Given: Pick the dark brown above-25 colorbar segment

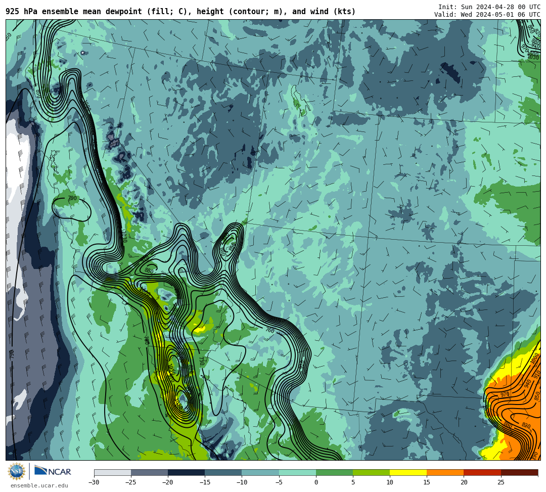Looking at the screenshot, I should [520, 472].
